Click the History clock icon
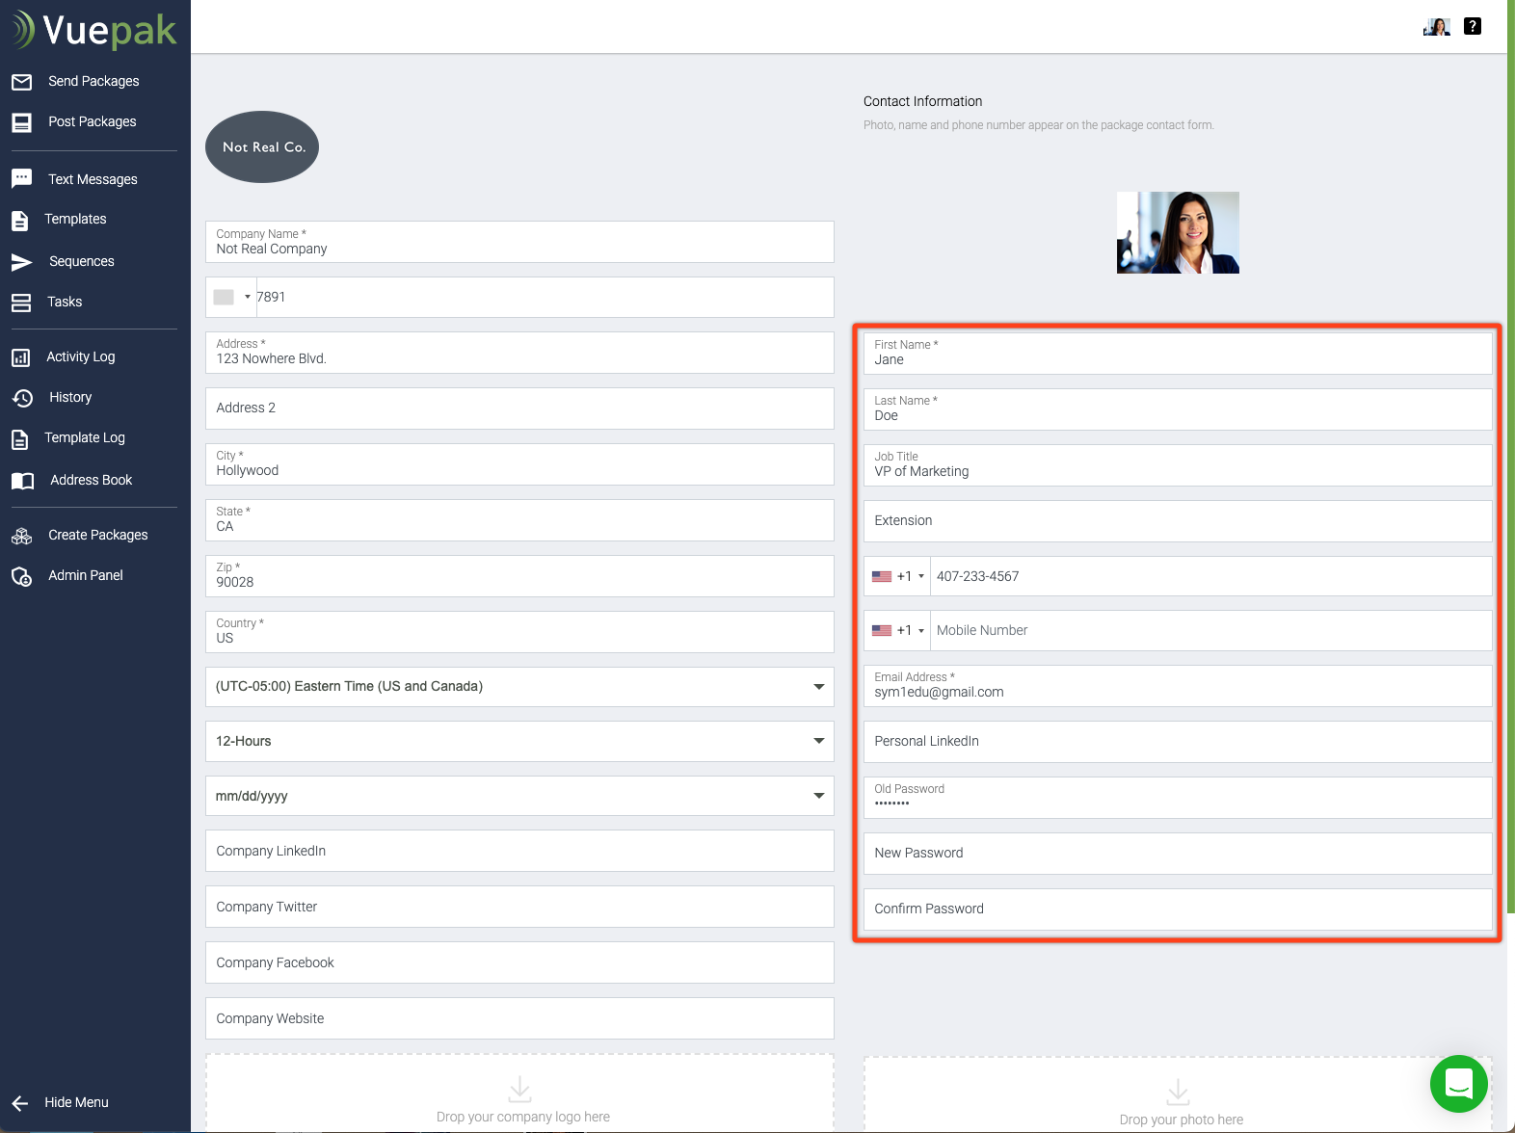 pyautogui.click(x=22, y=398)
